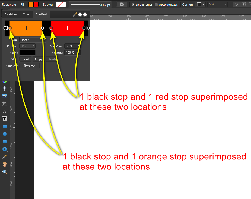Viewport: 251px width, 199px height.
Task: Select the Artistic Text tool
Action: tap(4, 111)
